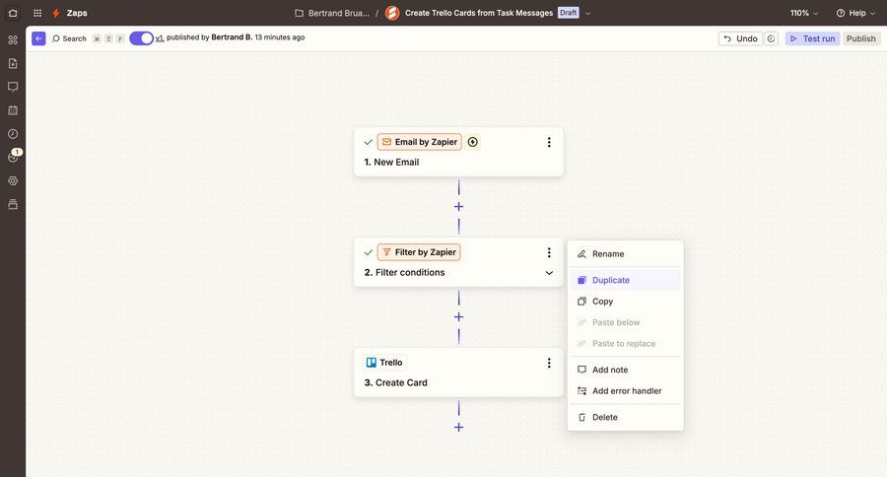Viewport: 887px width, 477px height.
Task: Click the purple back arrow button
Action: point(38,38)
